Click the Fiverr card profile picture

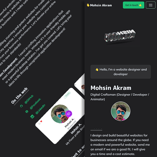tap(60, 114)
